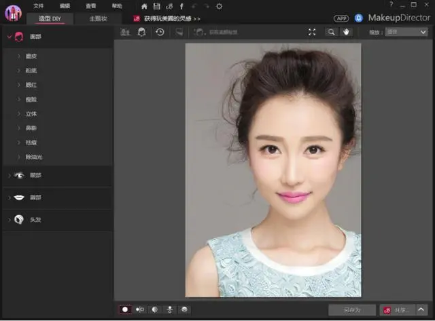Click the help question mark icon
This screenshot has height=321, width=435.
click(x=391, y=5)
